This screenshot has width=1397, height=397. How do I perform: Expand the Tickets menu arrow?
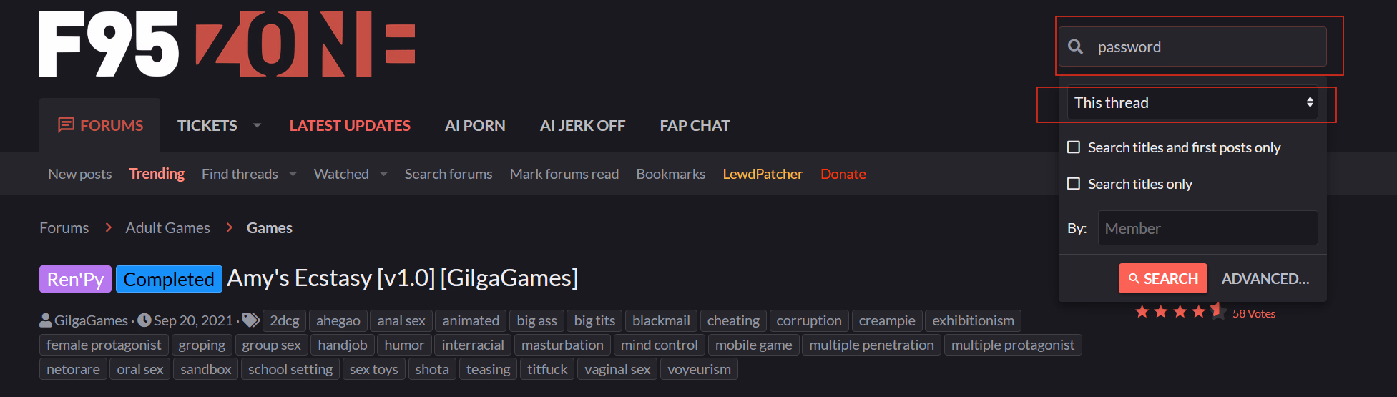coord(257,126)
